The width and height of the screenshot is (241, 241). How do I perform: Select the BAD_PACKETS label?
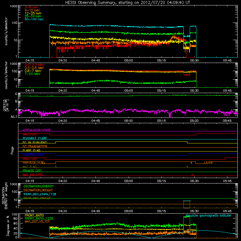click(x=33, y=175)
